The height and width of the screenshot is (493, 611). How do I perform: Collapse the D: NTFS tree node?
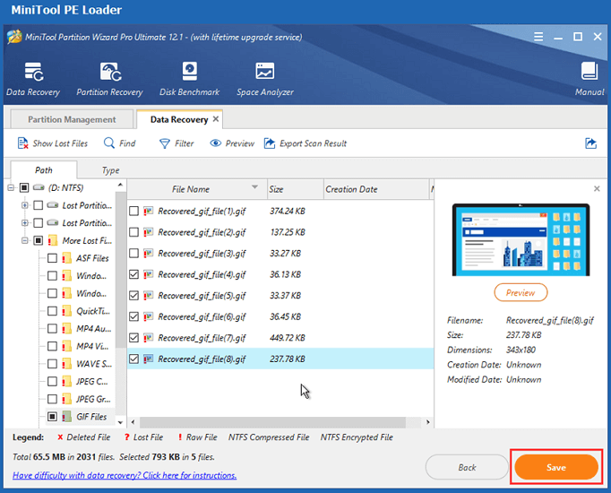pos(11,188)
